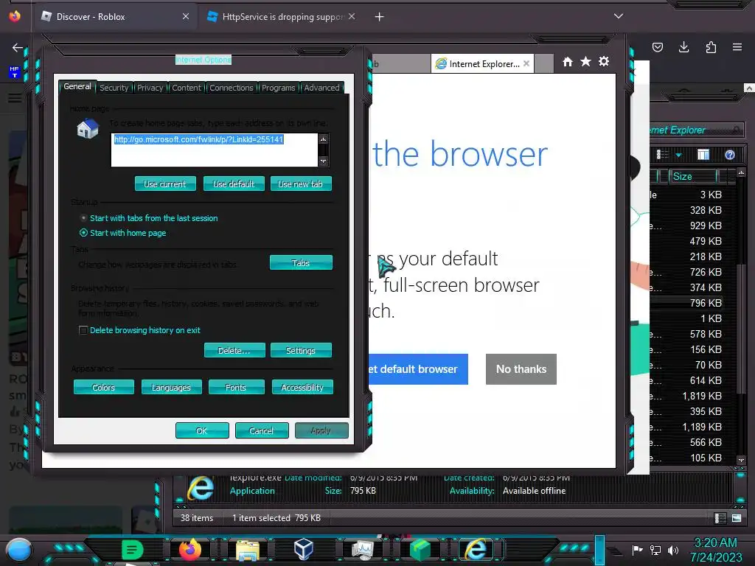This screenshot has height=566, width=755.
Task: Open VirtualBox cube icon on taskbar
Action: [x=304, y=549]
